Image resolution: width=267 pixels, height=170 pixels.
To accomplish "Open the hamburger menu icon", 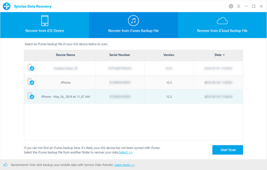I will coord(238,6).
